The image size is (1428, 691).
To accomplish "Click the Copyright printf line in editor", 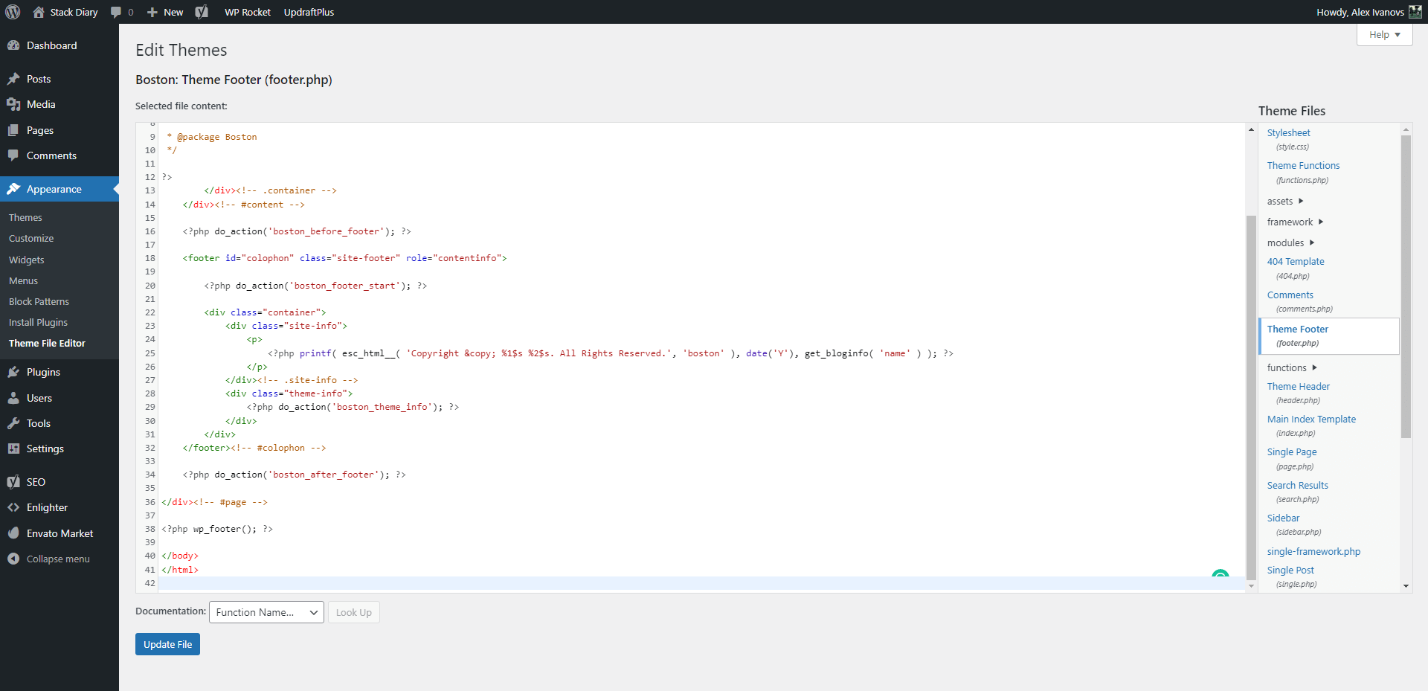I will click(x=610, y=353).
